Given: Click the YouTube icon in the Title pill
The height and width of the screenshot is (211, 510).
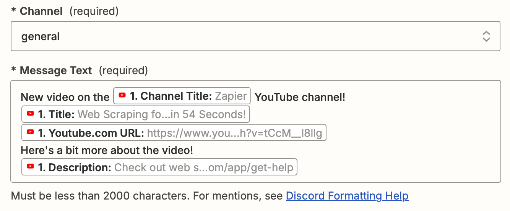Looking at the screenshot, I should tap(31, 114).
